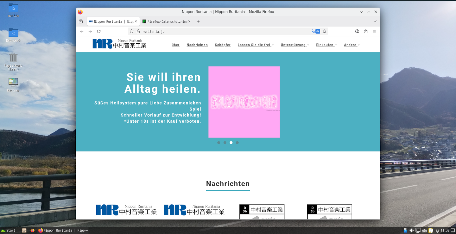Expand the Unterstützung dropdown menu
This screenshot has width=456, height=234.
coord(294,45)
